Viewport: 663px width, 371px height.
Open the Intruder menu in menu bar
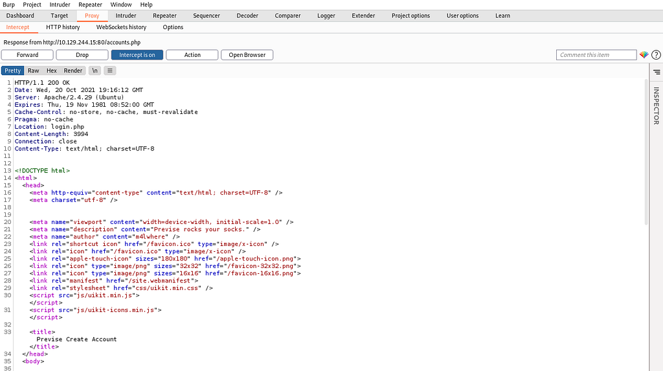click(x=60, y=5)
